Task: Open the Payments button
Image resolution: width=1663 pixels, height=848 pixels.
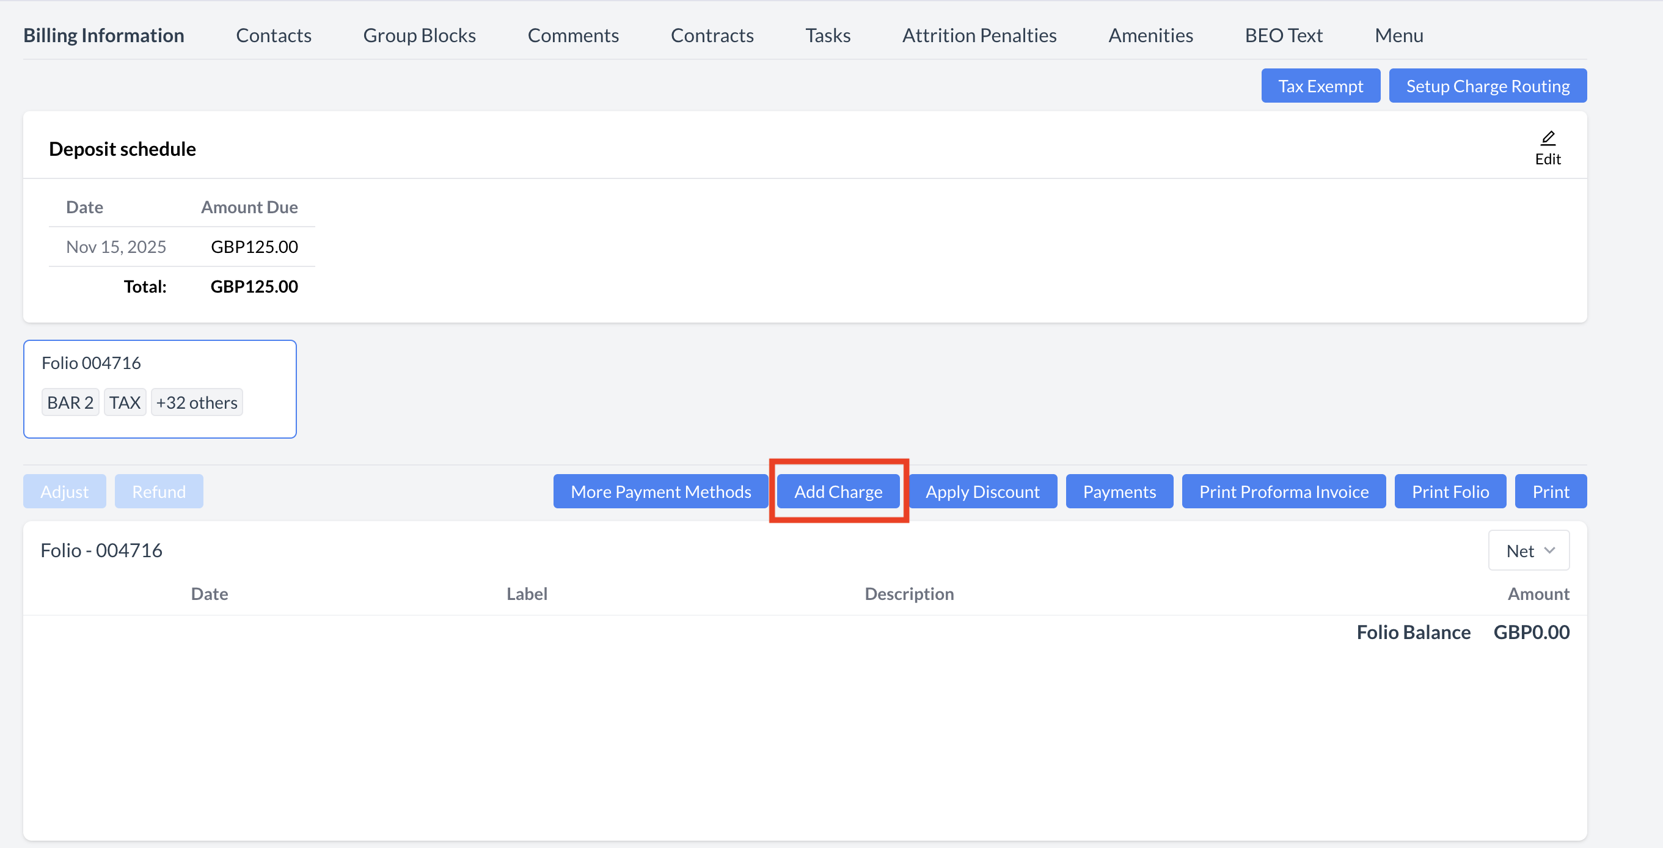Action: tap(1119, 492)
